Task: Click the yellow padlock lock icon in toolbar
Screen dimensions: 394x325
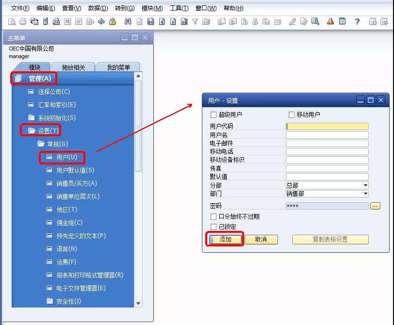Action: click(x=112, y=21)
